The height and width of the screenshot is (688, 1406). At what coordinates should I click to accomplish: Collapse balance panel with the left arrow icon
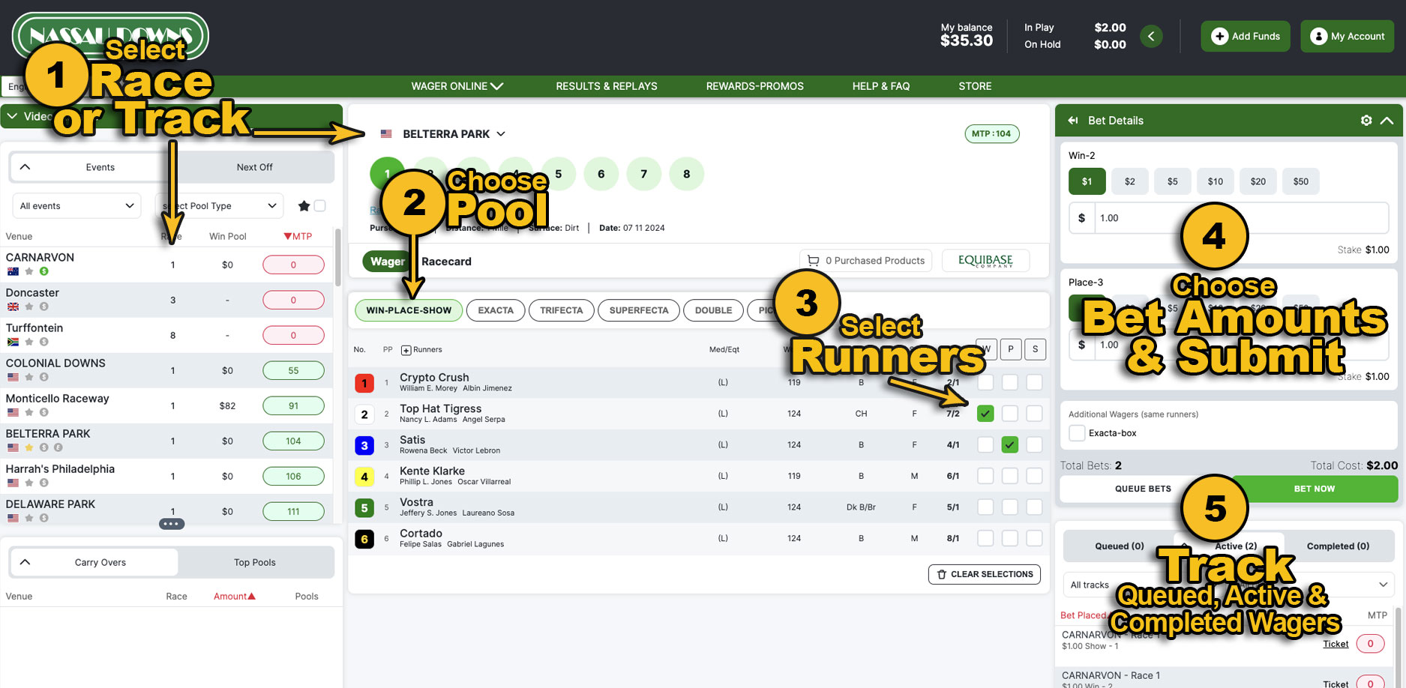click(x=1151, y=36)
